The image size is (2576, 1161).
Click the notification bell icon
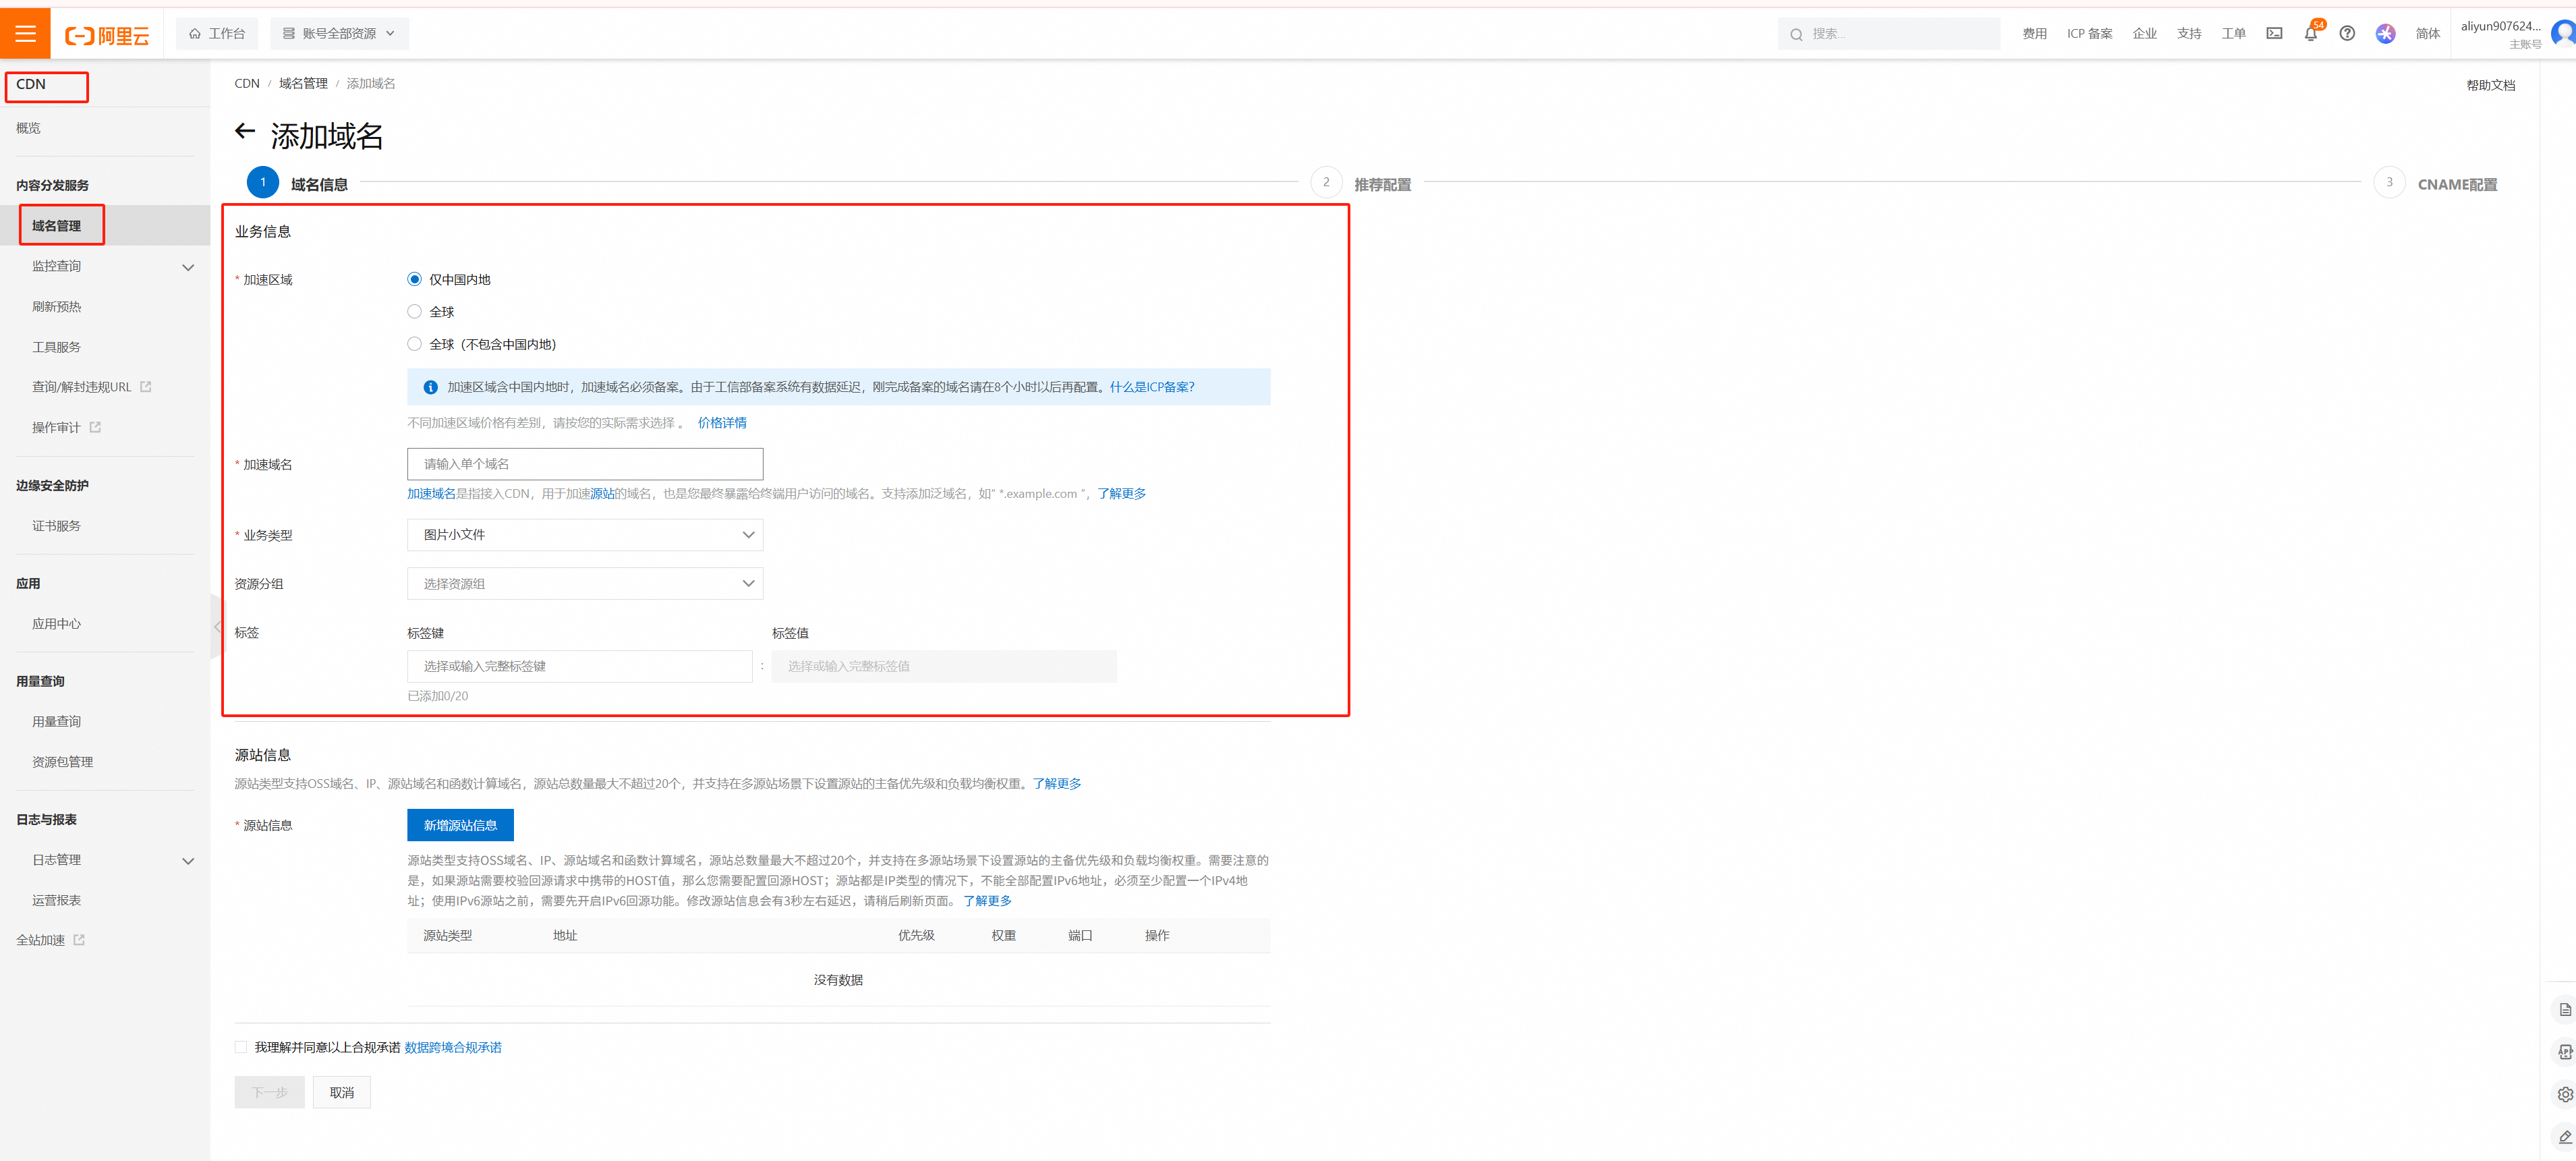[2310, 34]
